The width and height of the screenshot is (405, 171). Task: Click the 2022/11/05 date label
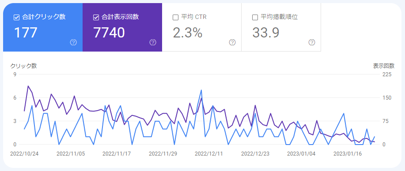click(71, 154)
